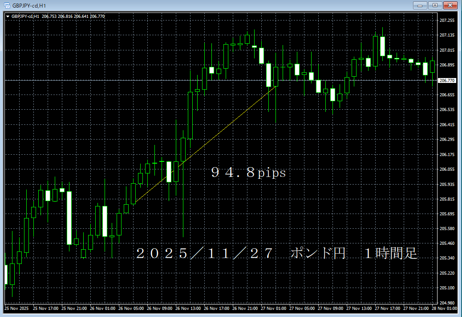Click the 26 Nov 01:00 time axis label
The image size is (462, 317).
pos(102,309)
